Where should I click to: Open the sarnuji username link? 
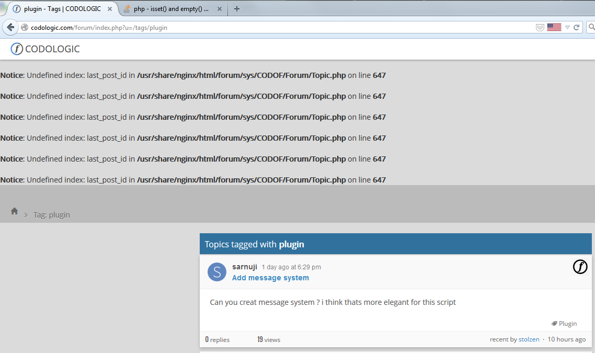pos(244,267)
